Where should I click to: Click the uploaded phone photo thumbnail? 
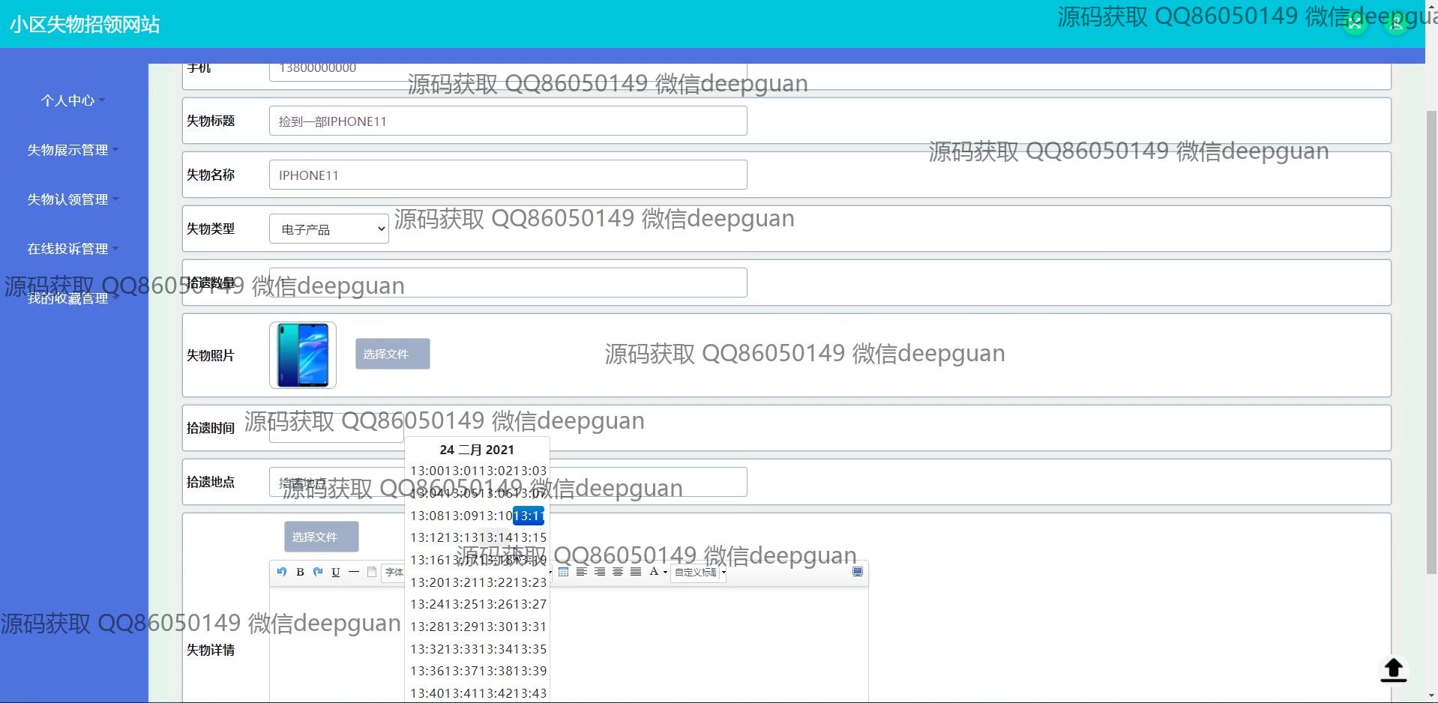coord(303,355)
